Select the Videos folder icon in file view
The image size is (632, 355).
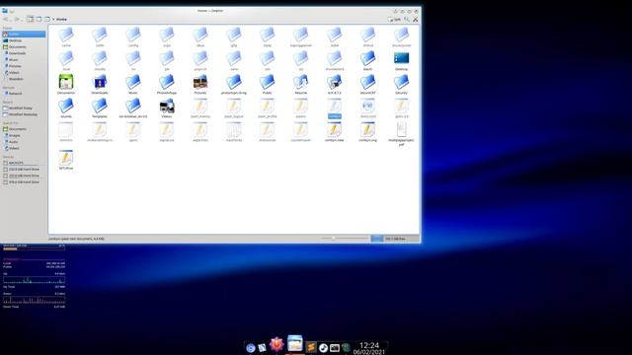[x=167, y=106]
